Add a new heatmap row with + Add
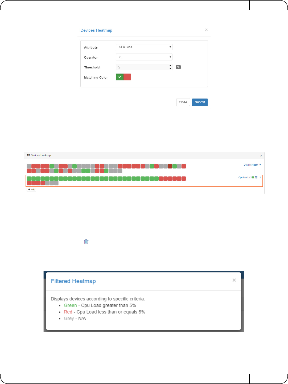Viewport: 288px width, 384px height. pos(32,190)
